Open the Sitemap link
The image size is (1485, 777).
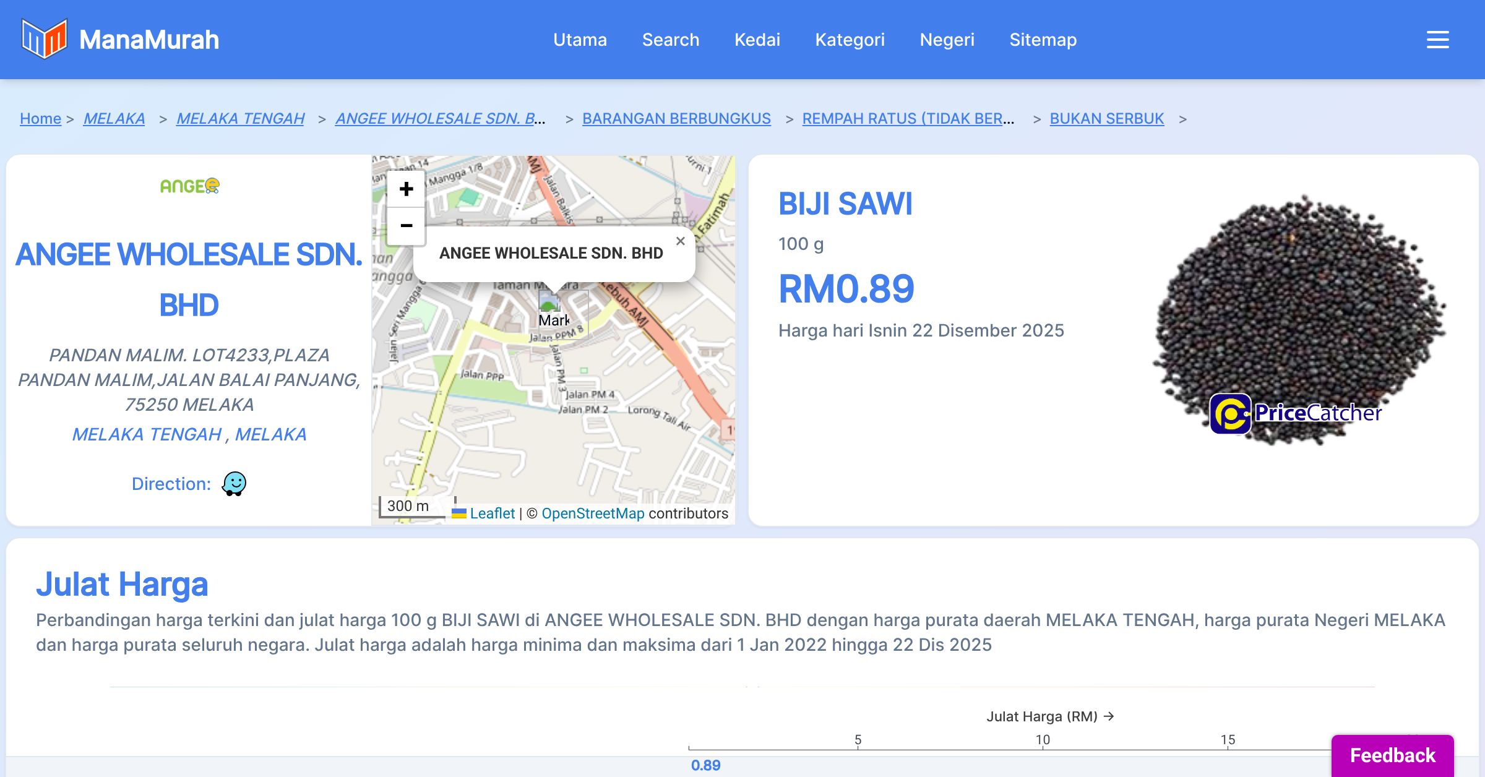pos(1043,40)
